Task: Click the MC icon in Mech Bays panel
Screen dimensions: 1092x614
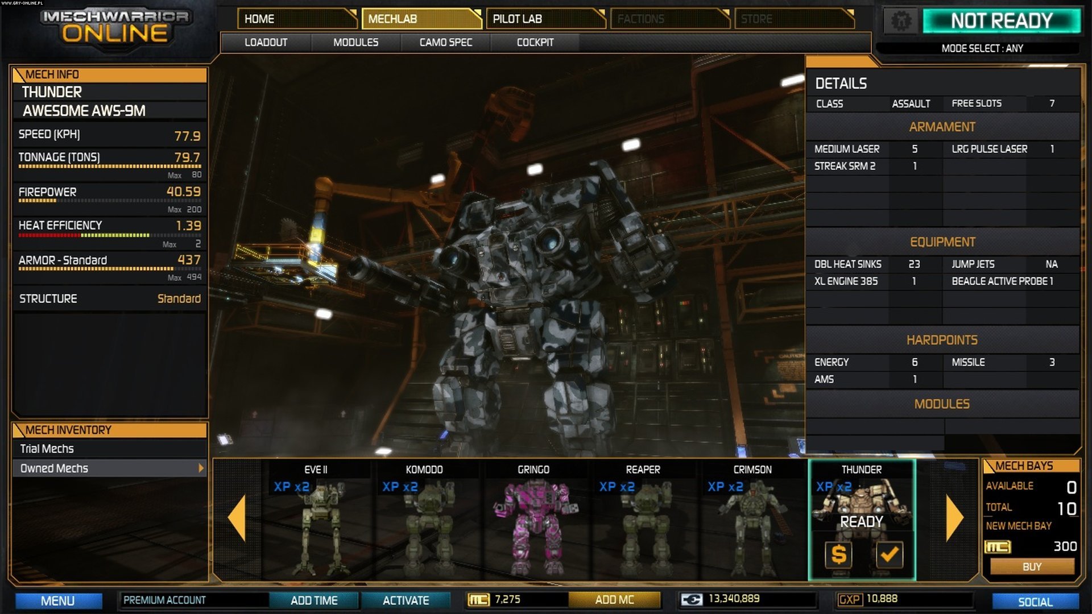Action: point(998,547)
